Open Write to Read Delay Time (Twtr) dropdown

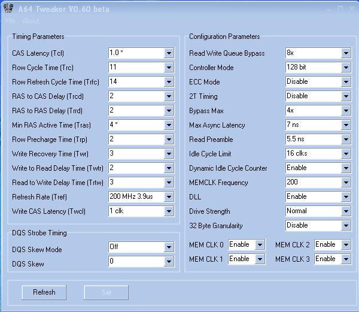click(169, 168)
